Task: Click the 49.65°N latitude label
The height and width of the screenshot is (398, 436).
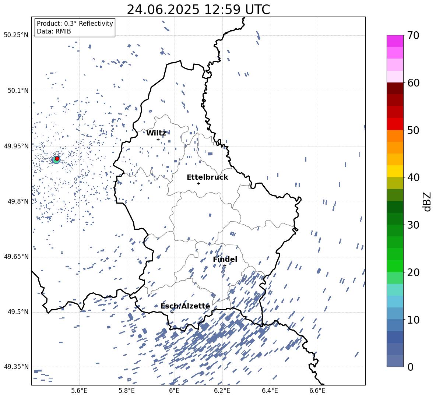Action: coord(16,256)
